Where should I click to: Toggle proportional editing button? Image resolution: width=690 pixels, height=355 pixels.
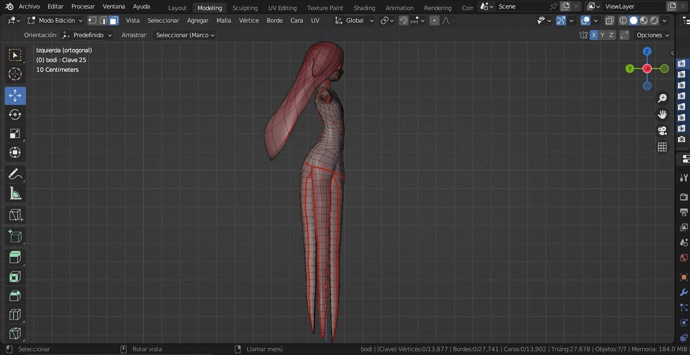434,21
